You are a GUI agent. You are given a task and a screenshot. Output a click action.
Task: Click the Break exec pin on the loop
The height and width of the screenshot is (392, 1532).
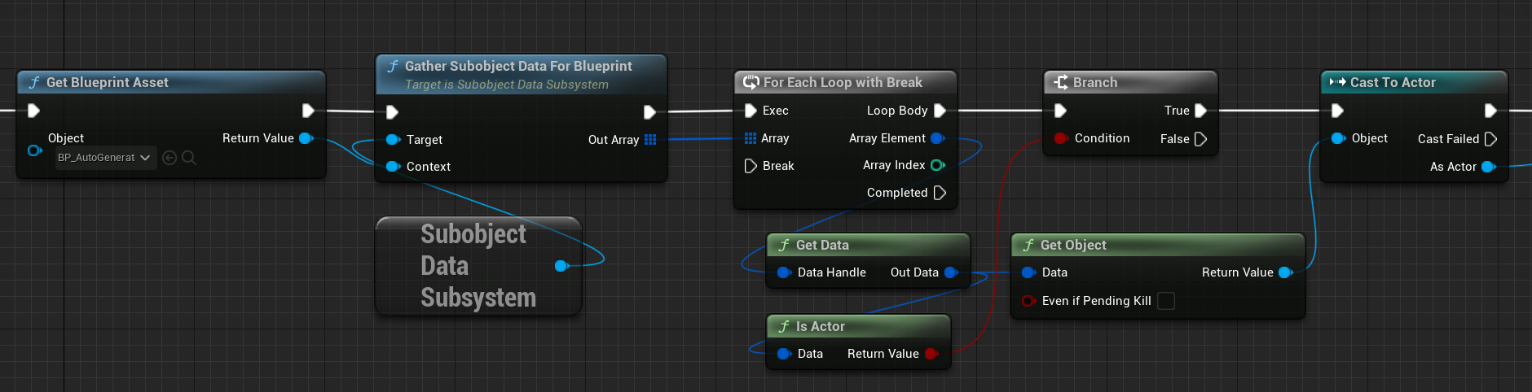[x=751, y=166]
